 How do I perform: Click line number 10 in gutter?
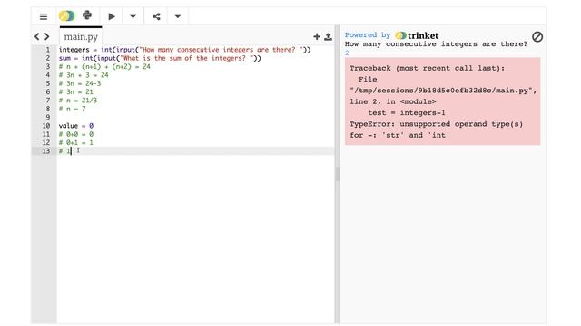click(46, 126)
